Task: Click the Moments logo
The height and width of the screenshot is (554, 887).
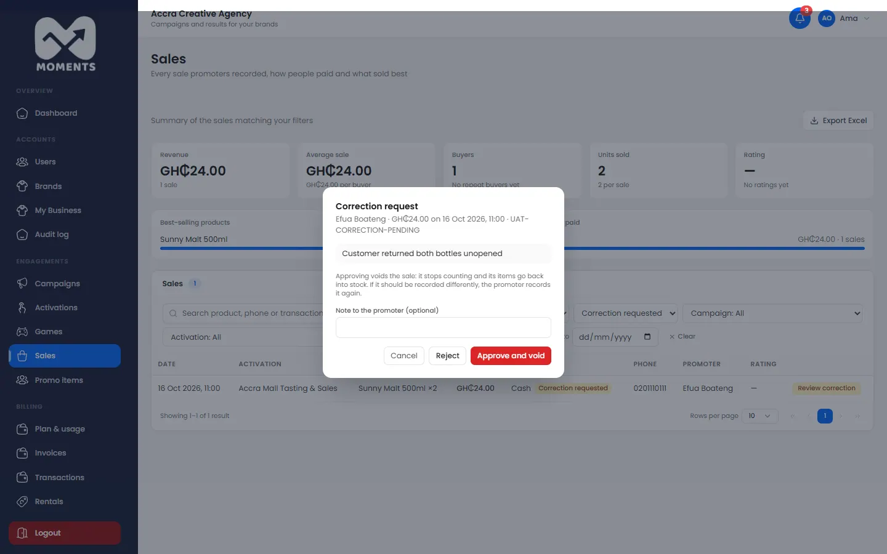Action: (x=65, y=44)
